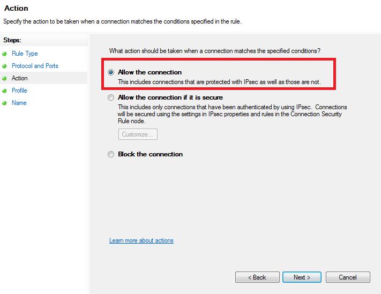The height and width of the screenshot is (294, 381).
Task: Select the Action step in sidebar
Action: [20, 78]
